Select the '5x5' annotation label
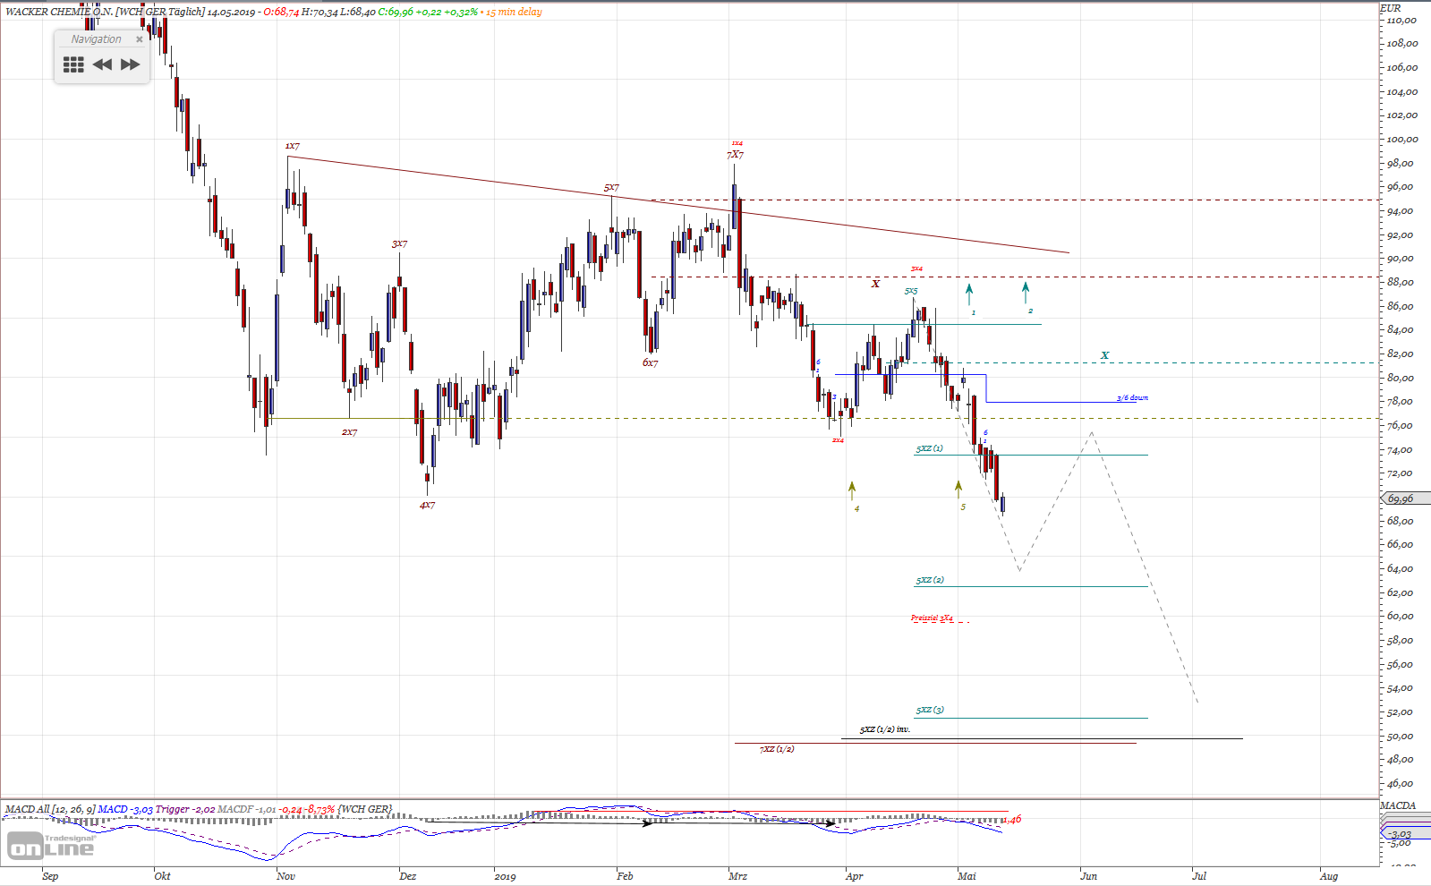Screen dimensions: 1431x886 910,292
